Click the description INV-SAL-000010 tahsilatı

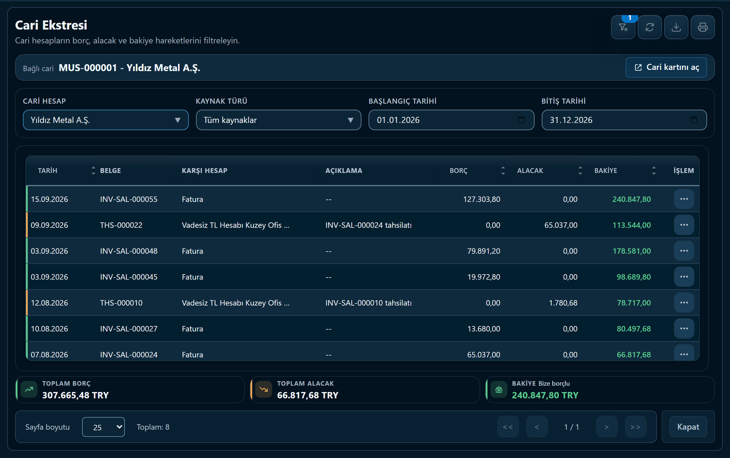tap(368, 303)
